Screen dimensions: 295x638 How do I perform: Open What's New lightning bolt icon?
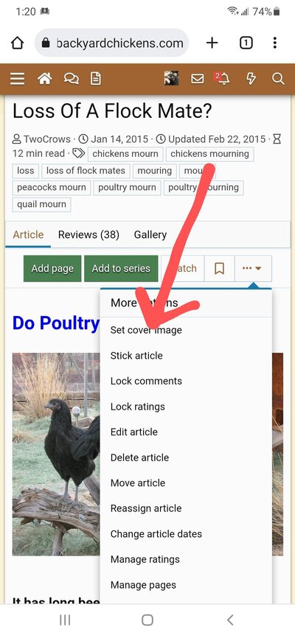click(251, 79)
